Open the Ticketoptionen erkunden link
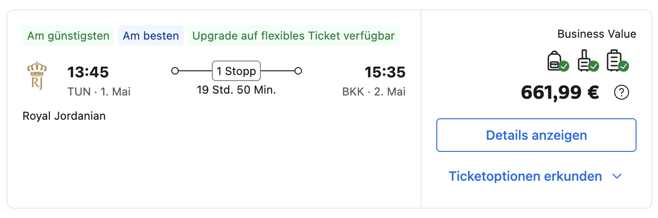 tap(525, 177)
